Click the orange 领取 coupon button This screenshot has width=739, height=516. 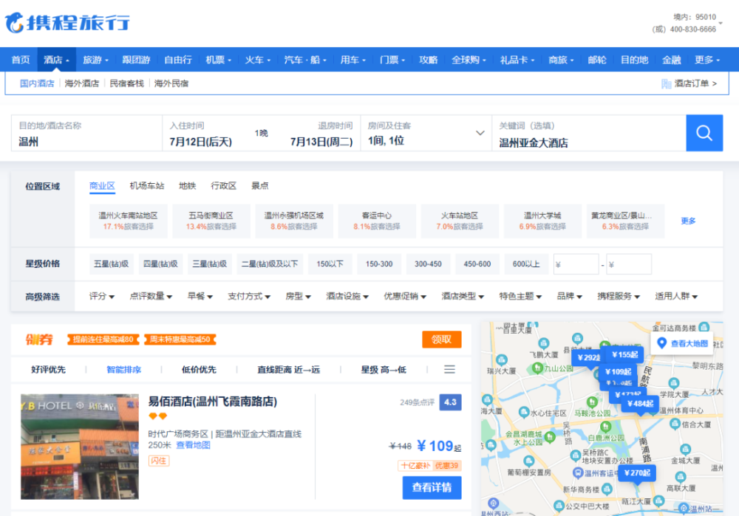point(442,340)
